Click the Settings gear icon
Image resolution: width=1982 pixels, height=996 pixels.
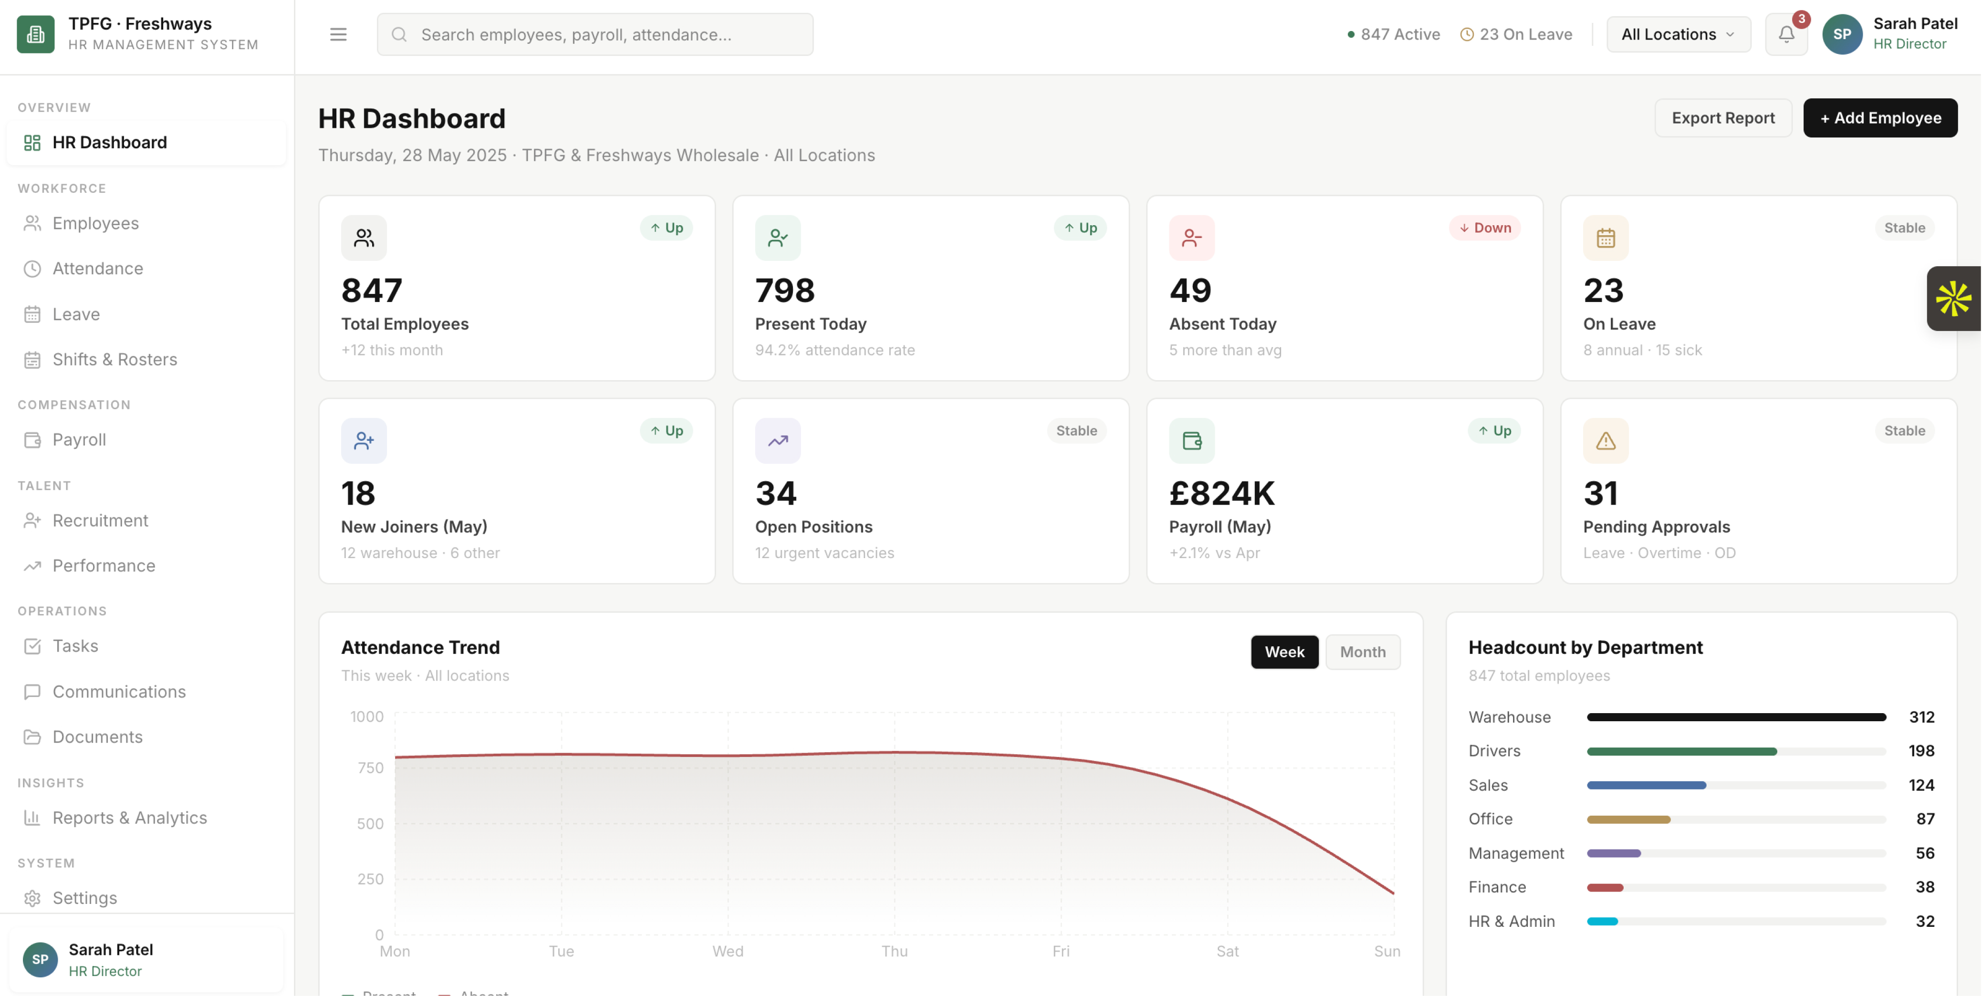coord(32,898)
